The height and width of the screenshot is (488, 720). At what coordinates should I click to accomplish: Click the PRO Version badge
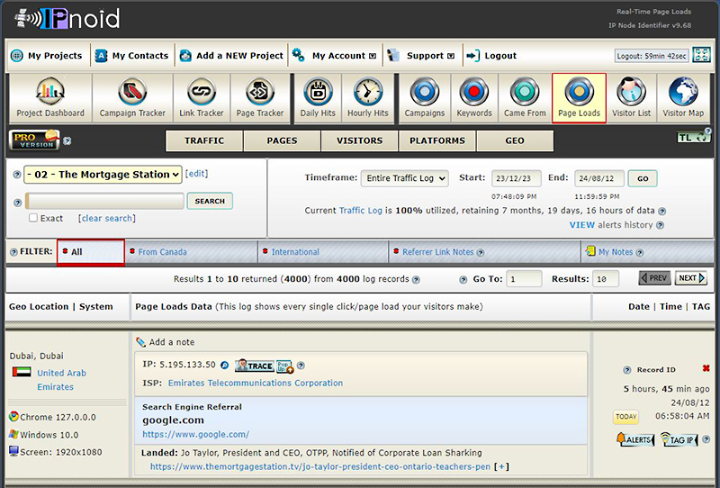coord(34,140)
